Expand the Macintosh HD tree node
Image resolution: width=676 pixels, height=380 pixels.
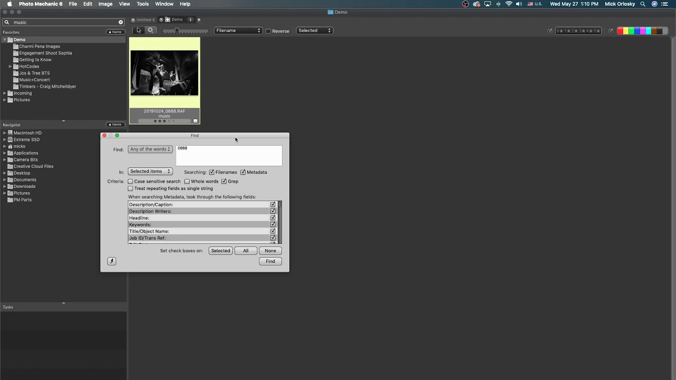click(4, 133)
